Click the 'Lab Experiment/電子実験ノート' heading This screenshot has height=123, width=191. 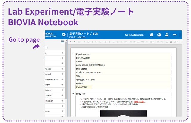71,12
